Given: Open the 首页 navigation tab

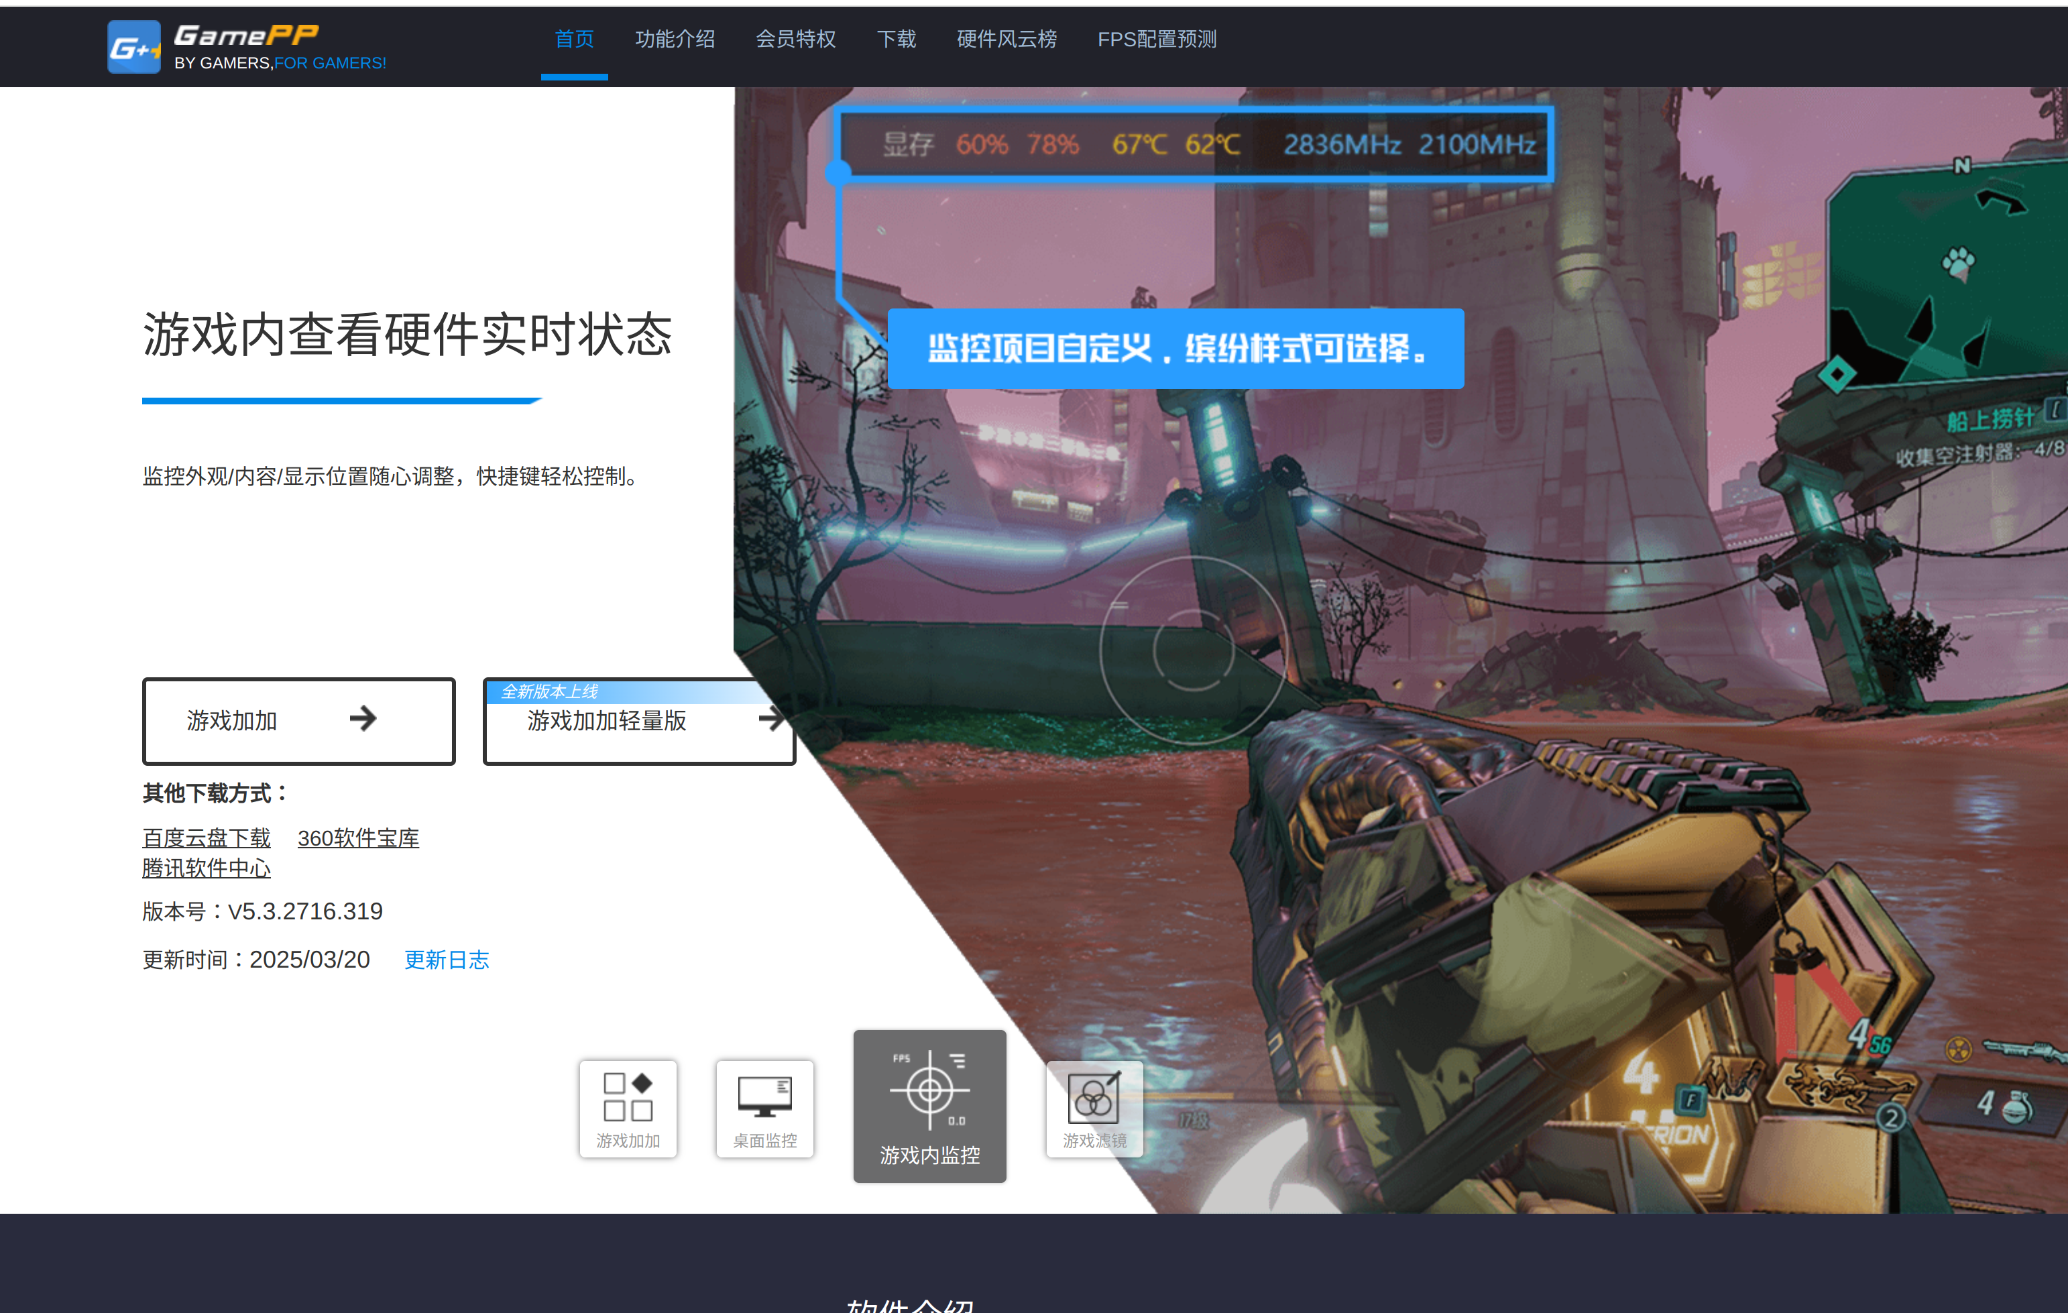Looking at the screenshot, I should tap(574, 40).
